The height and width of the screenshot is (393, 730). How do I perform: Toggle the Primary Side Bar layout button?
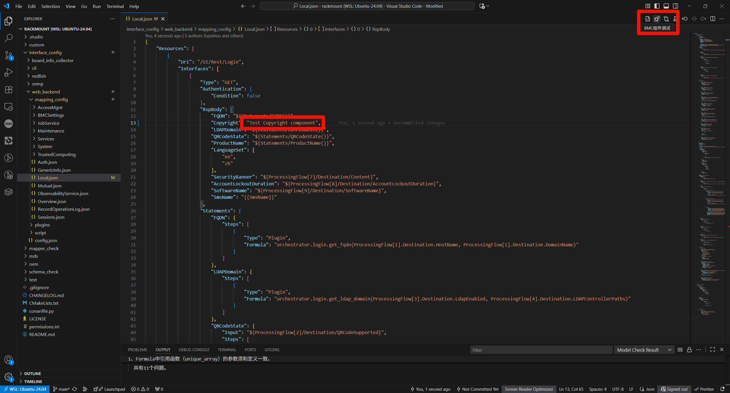657,6
